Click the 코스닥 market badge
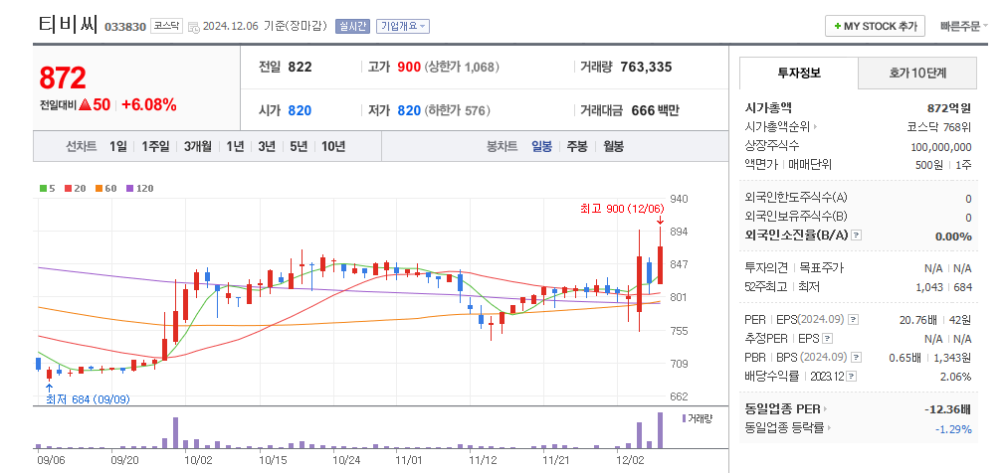 167,26
